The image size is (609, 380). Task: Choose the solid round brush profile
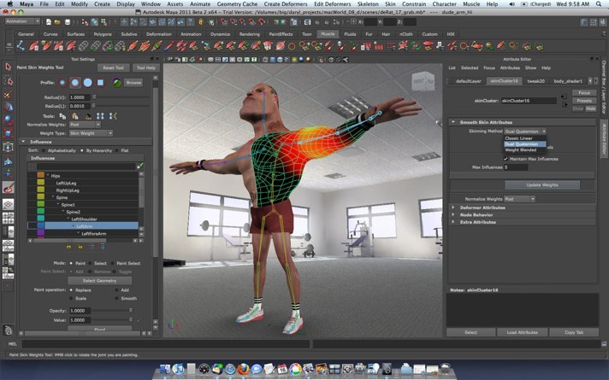coord(87,83)
